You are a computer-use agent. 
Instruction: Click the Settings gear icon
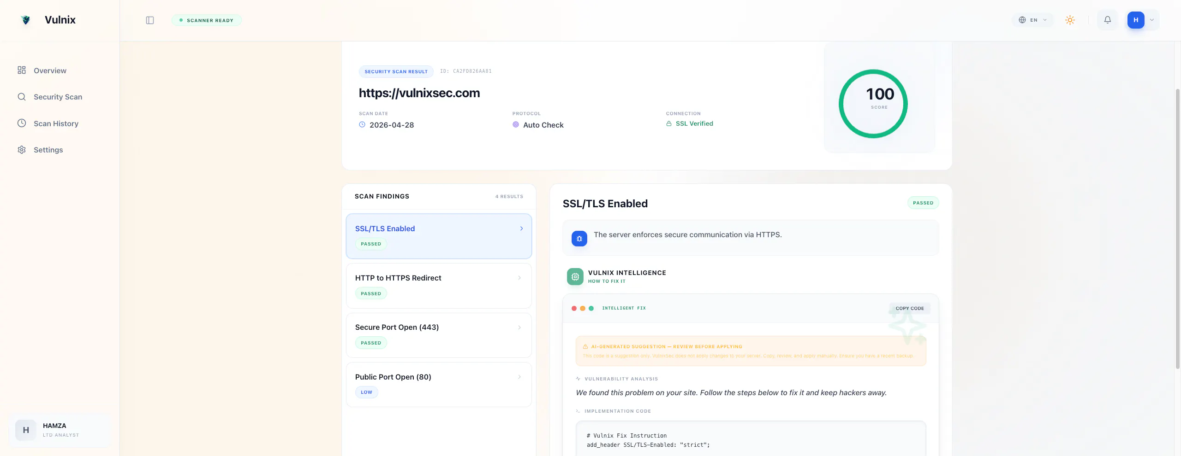coord(22,150)
